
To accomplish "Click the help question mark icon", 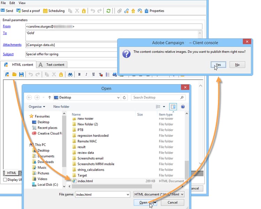I will coord(183,107).
